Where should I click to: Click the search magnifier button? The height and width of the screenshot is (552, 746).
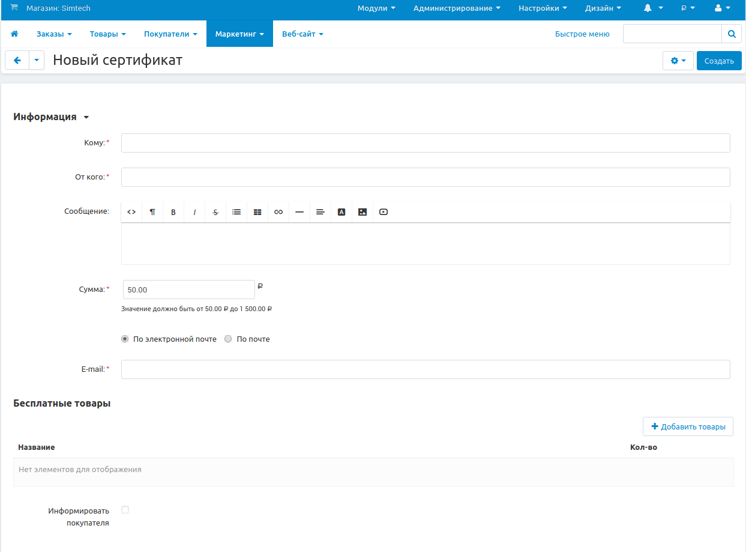click(x=731, y=34)
